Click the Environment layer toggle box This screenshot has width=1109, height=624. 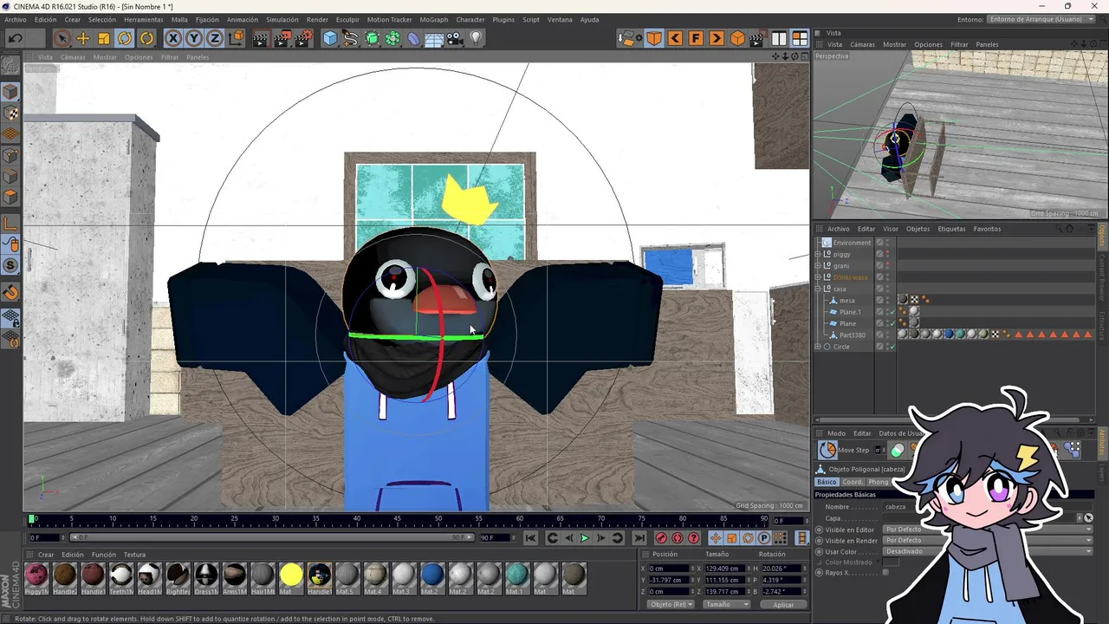coord(879,243)
